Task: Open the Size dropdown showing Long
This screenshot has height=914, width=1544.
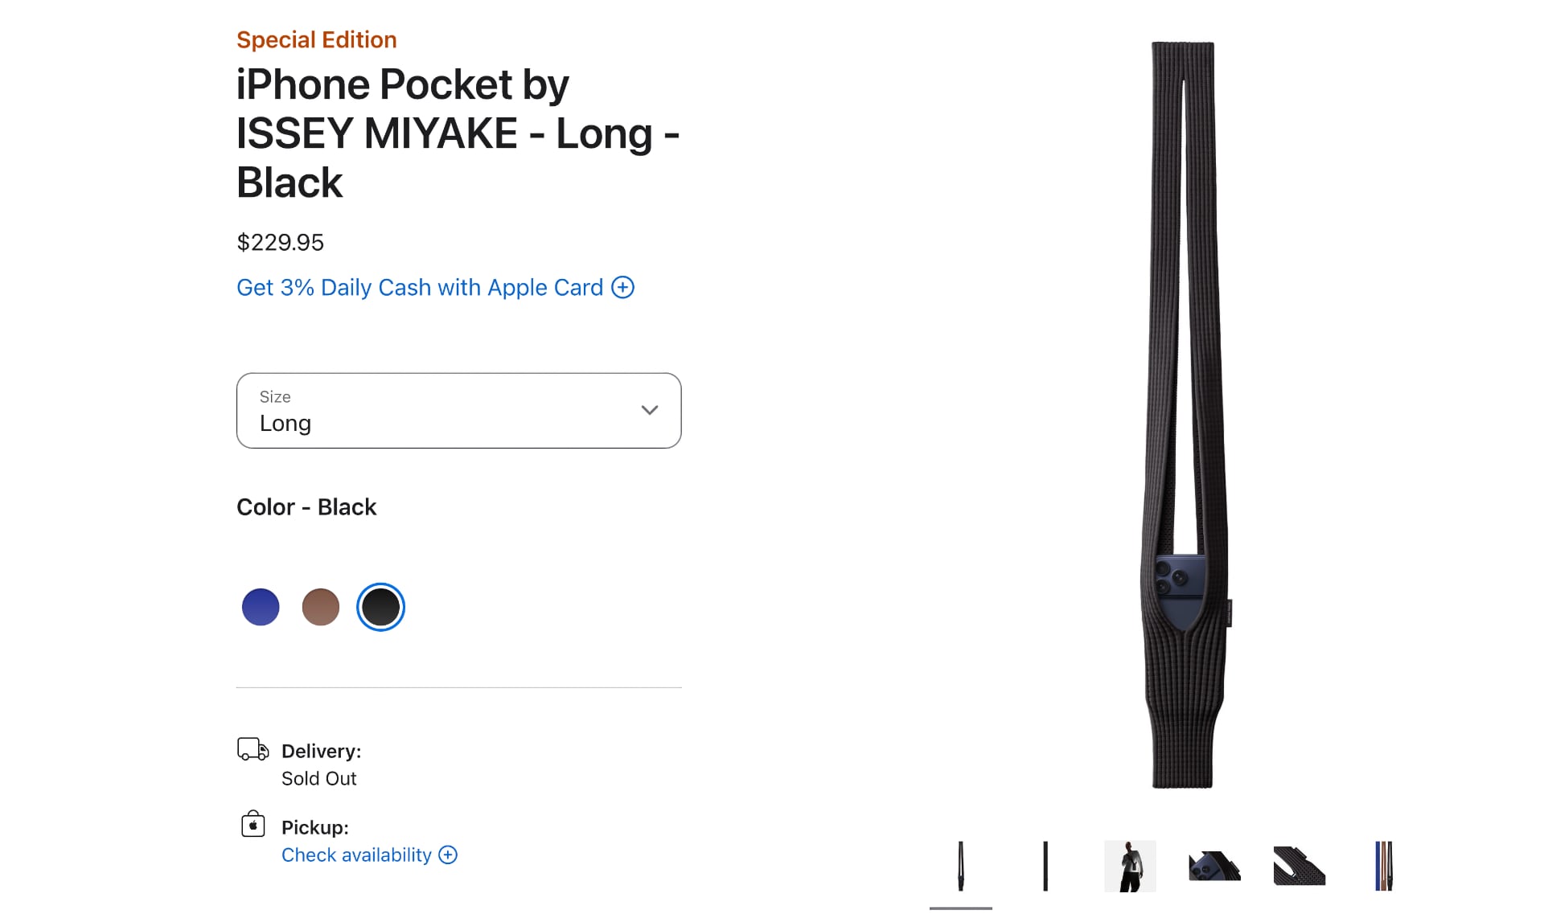Action: pos(458,410)
